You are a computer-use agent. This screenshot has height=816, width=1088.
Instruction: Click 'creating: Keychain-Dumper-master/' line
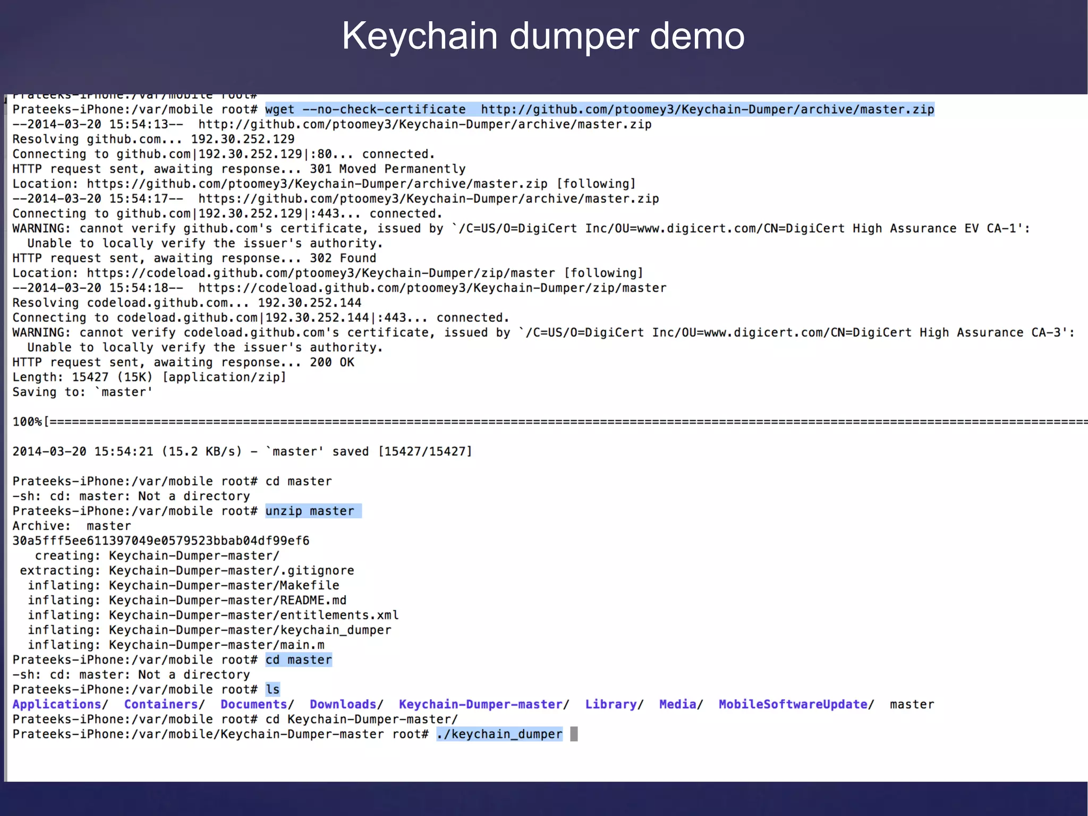tap(157, 556)
